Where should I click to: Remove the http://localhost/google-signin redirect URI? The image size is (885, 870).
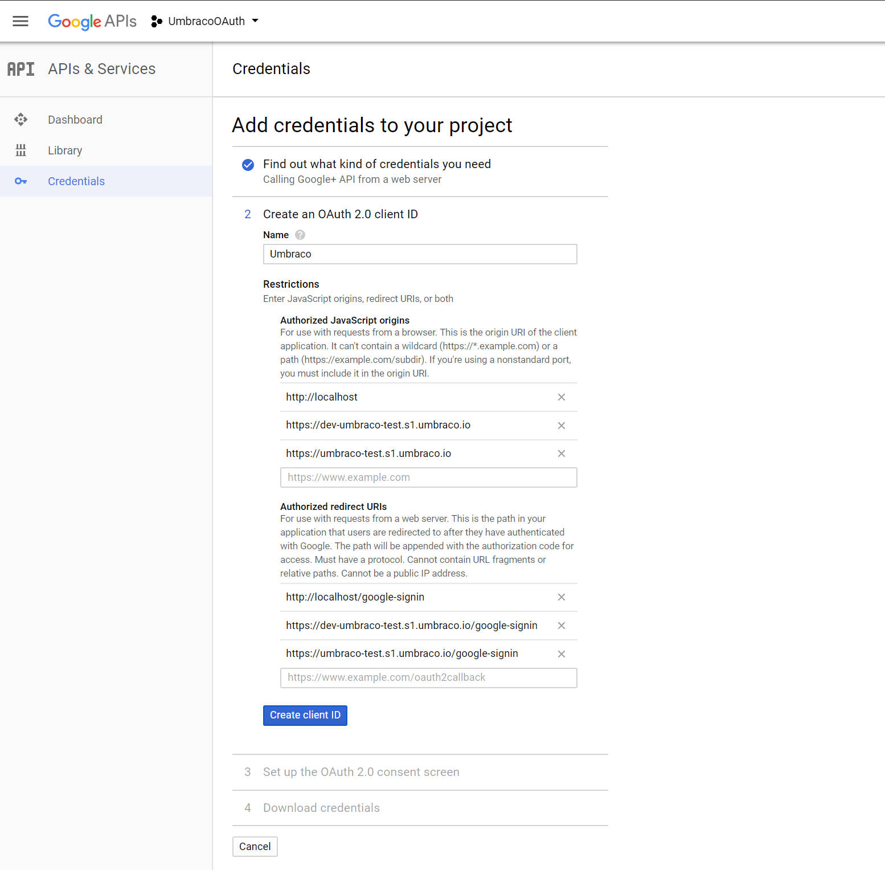click(x=562, y=597)
